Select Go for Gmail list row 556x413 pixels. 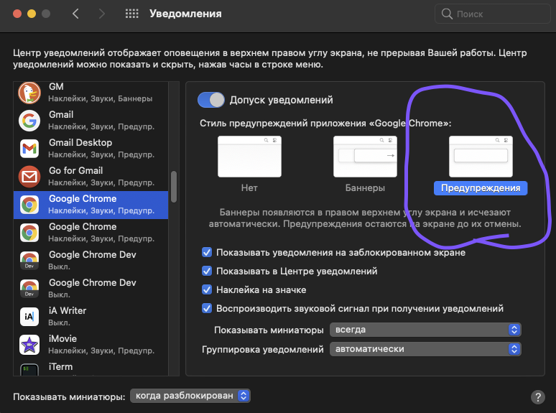[91, 177]
